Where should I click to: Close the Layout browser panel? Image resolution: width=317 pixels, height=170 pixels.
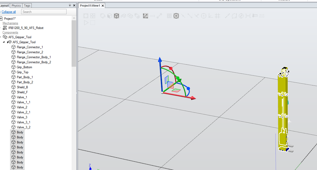74,6
